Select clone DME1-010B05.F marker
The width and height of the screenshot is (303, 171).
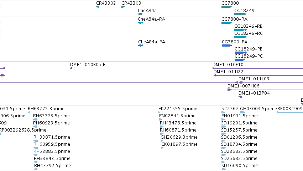71,68
